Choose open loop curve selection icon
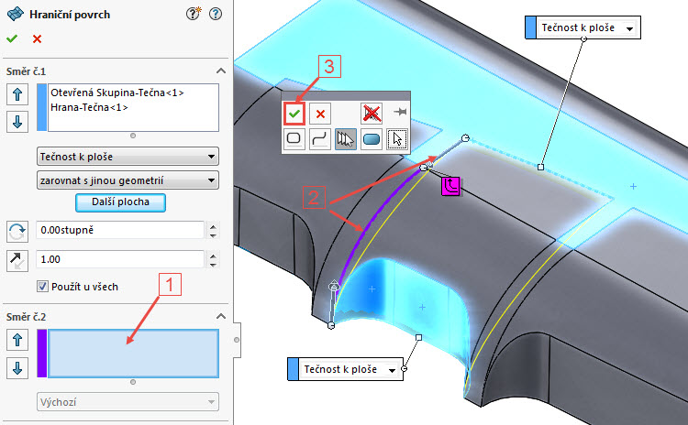688x425 pixels. (x=320, y=139)
